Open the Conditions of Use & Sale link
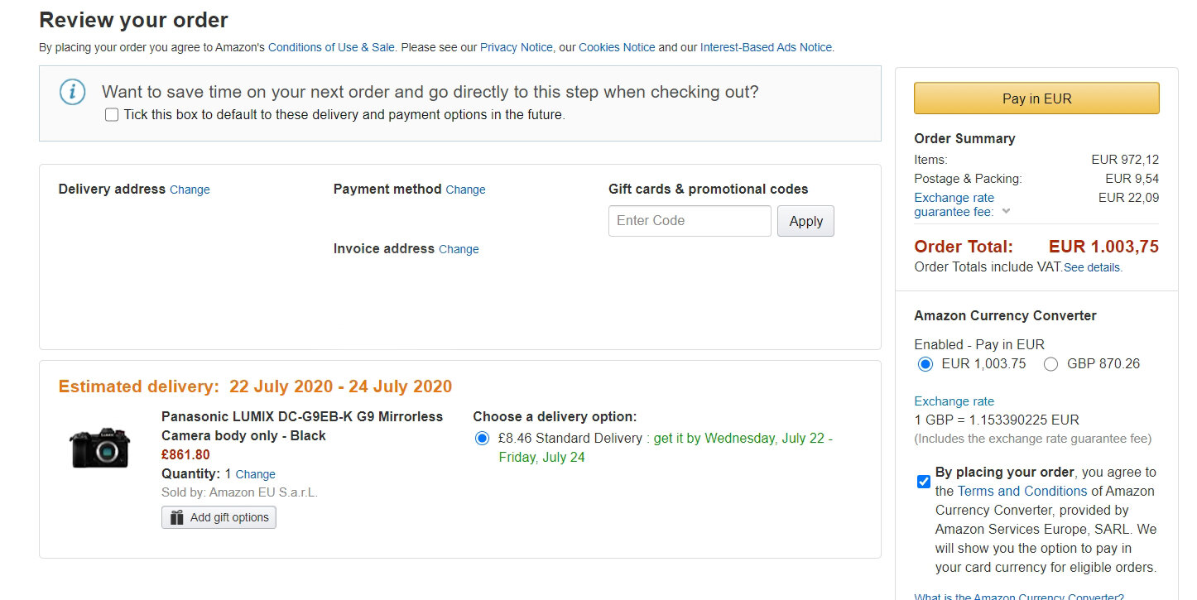The height and width of the screenshot is (600, 1197). pos(331,47)
